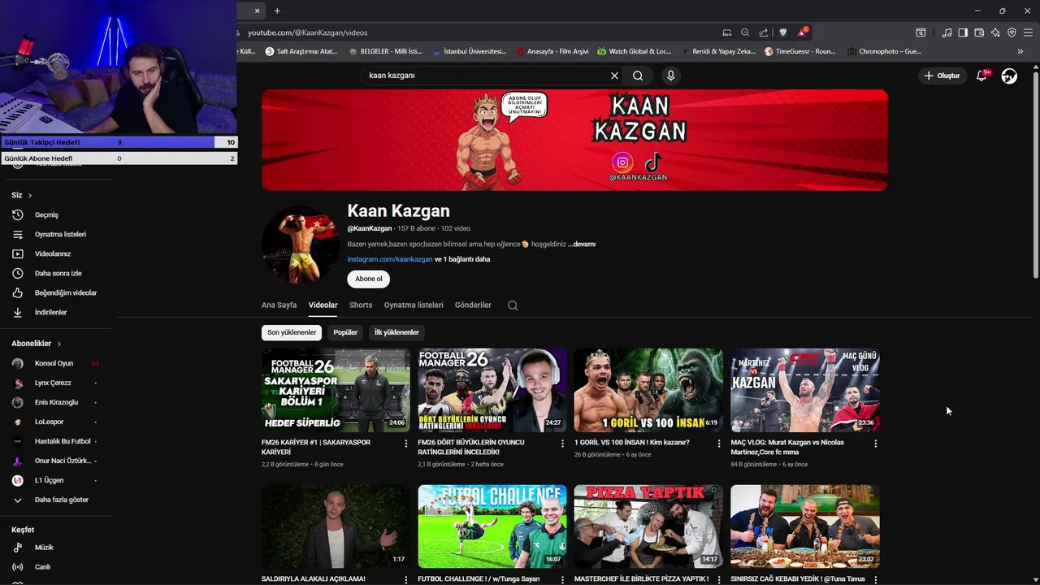Clear the search box with the X icon
The height and width of the screenshot is (585, 1040).
pyautogui.click(x=614, y=76)
